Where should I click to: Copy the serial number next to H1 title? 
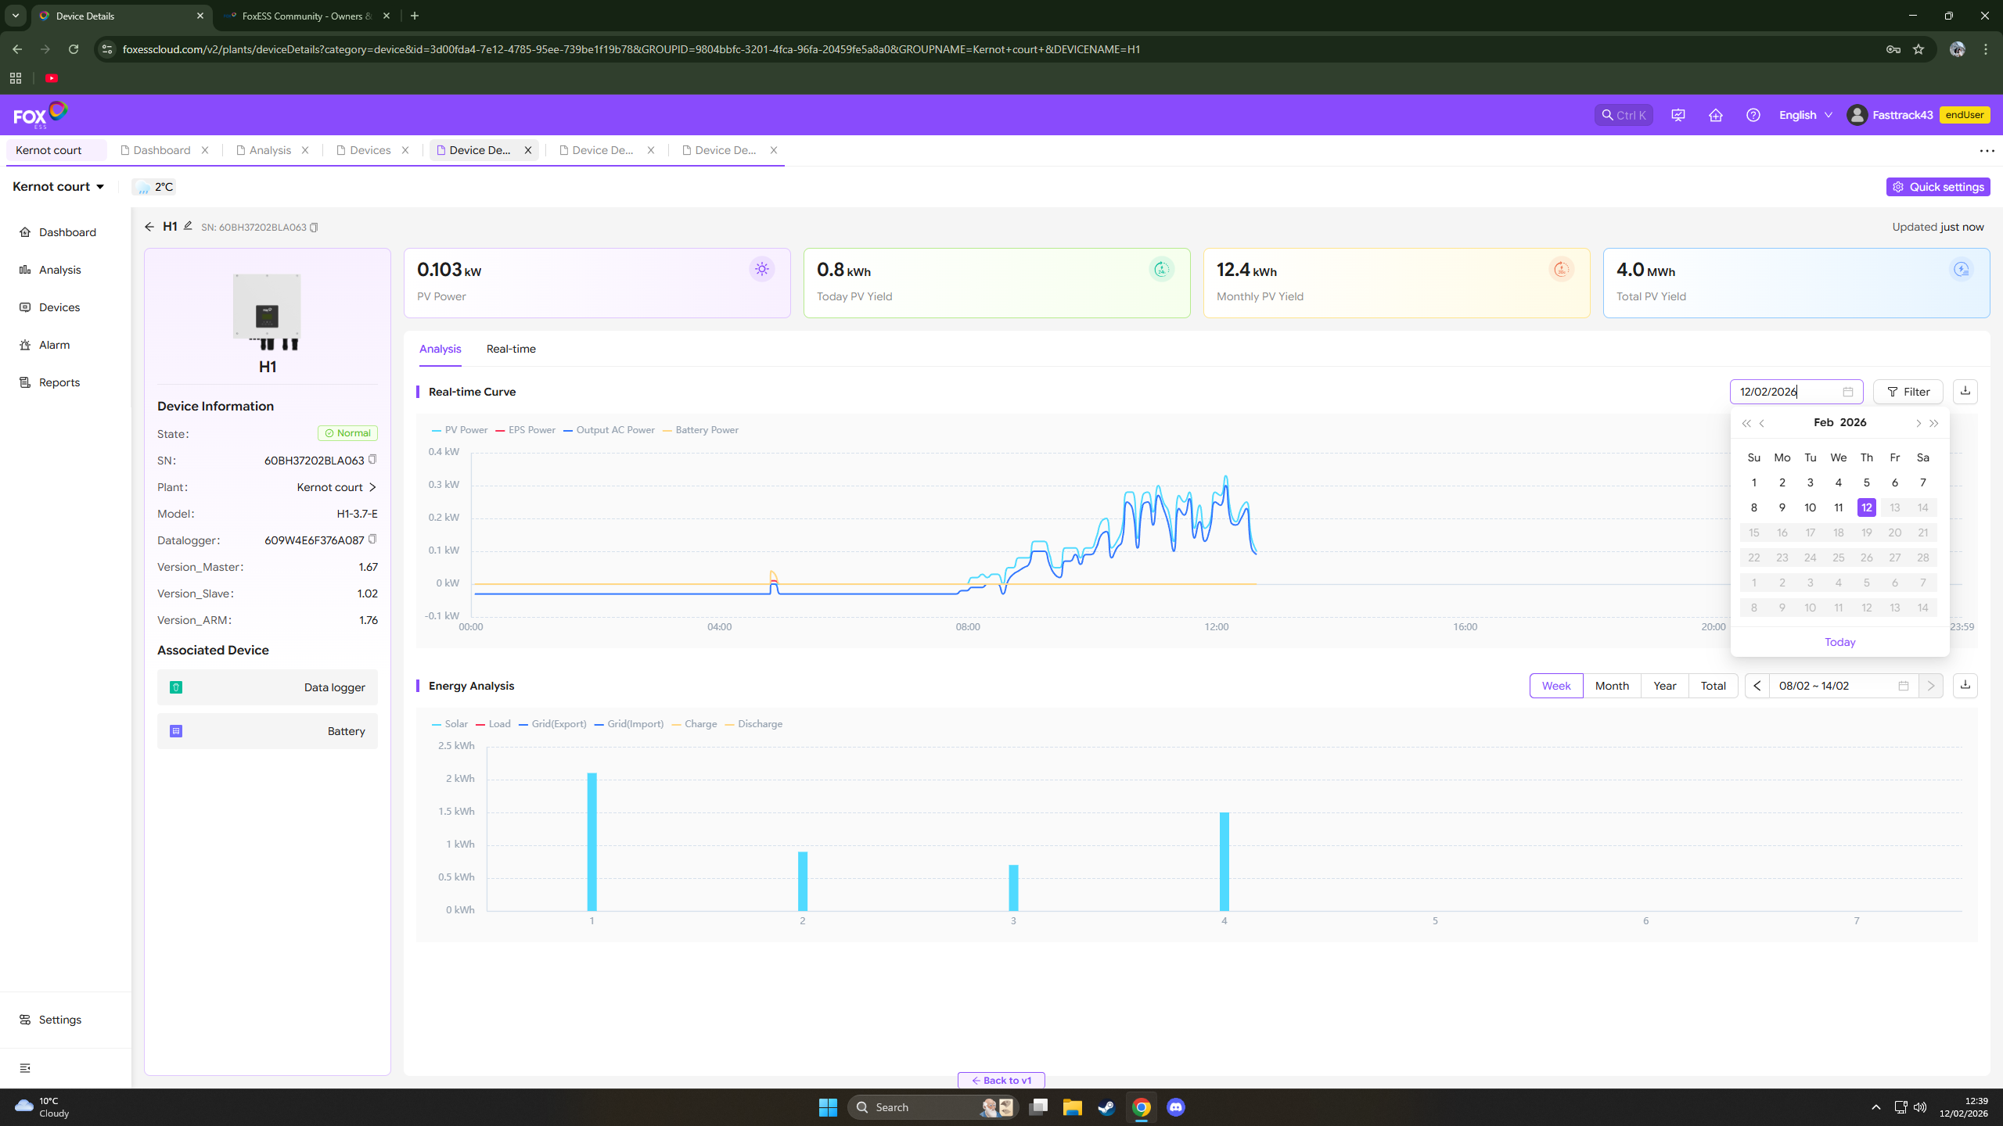coord(314,228)
